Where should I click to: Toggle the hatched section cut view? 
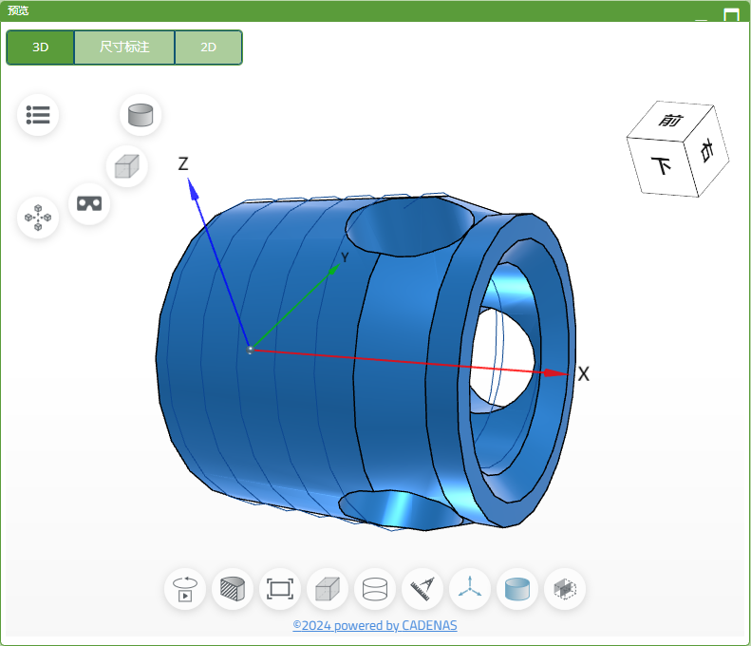pyautogui.click(x=233, y=589)
